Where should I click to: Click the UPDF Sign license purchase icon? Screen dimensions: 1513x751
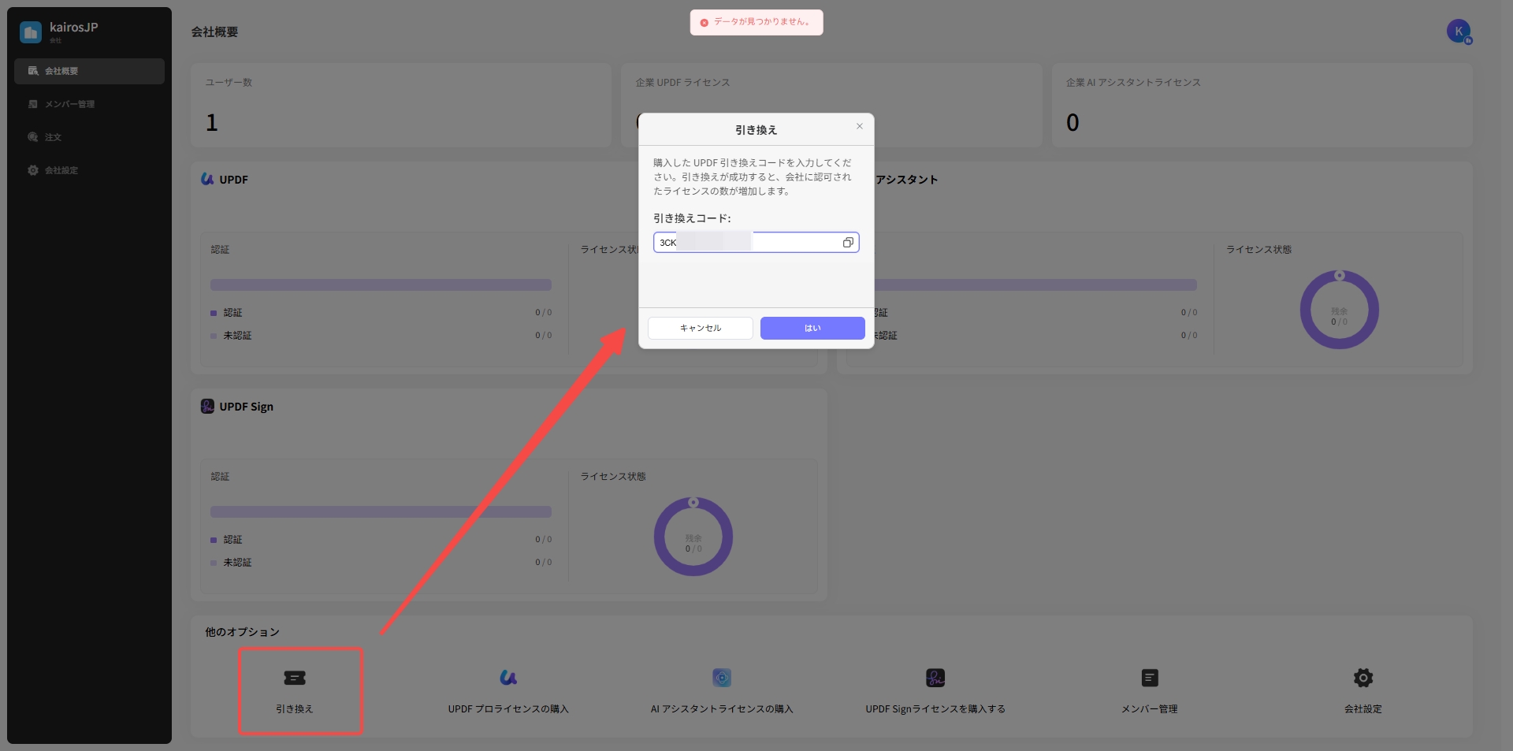tap(935, 678)
